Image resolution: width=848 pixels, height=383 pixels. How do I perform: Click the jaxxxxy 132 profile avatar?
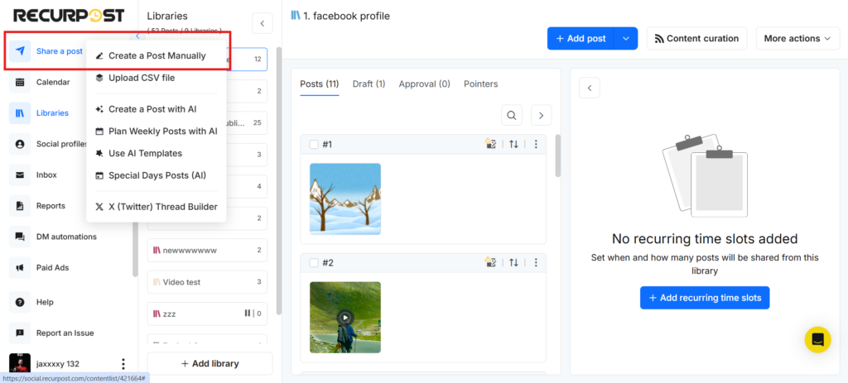coord(20,363)
